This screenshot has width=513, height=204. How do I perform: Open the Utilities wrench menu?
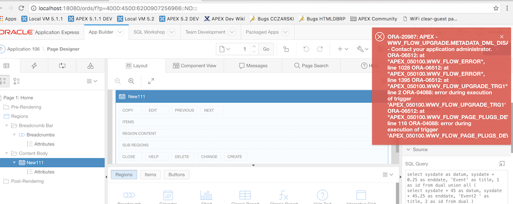pos(363,49)
